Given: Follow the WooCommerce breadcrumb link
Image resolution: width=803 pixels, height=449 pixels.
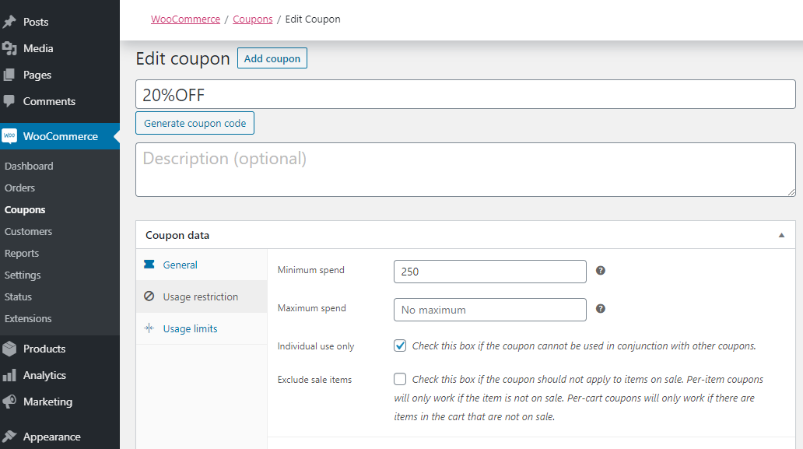Looking at the screenshot, I should 185,19.
